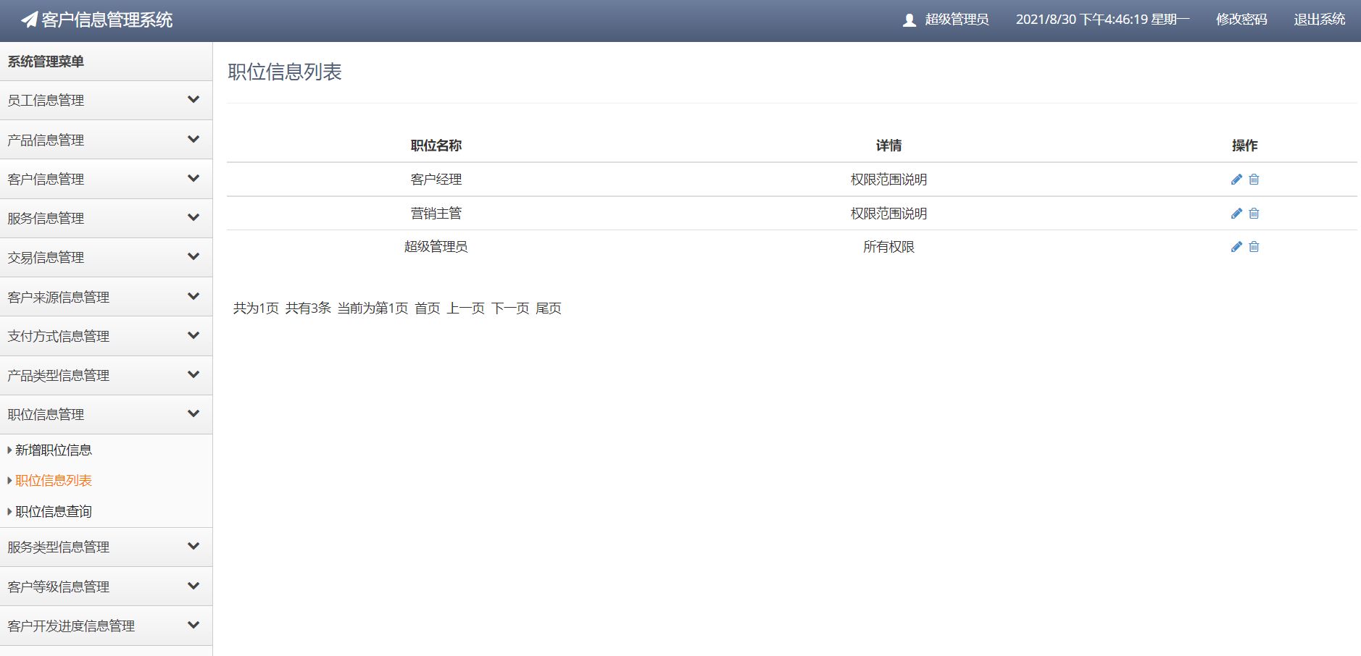Screen dimensions: 1361x656
Task: Click the 操作 column header
Action: point(1245,146)
